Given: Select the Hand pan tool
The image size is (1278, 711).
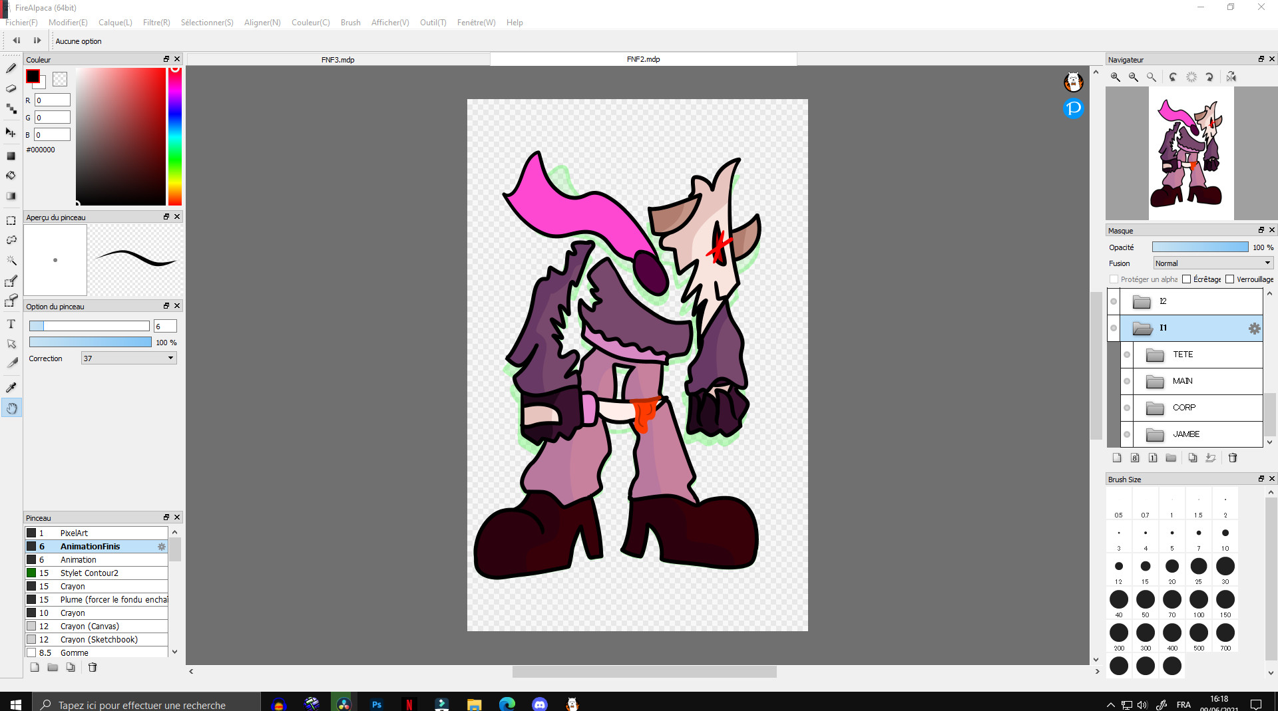Looking at the screenshot, I should 11,408.
